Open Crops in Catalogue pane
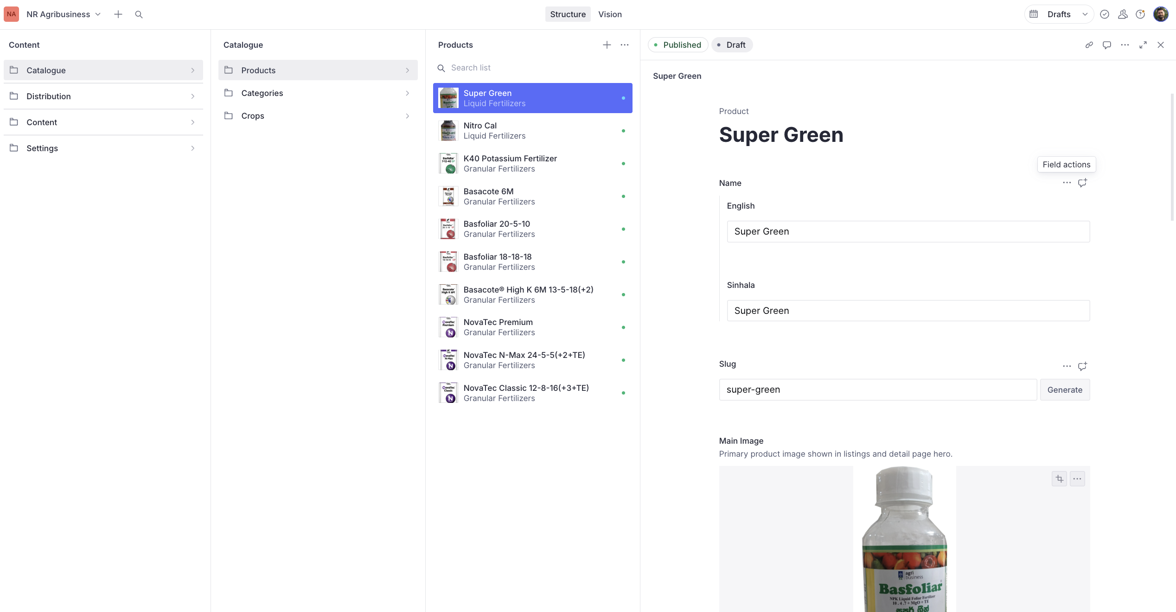1176x612 pixels. [x=318, y=115]
